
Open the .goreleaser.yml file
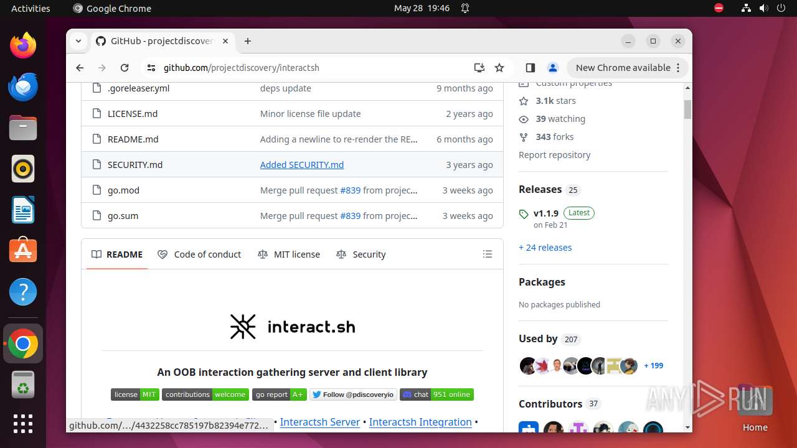138,88
